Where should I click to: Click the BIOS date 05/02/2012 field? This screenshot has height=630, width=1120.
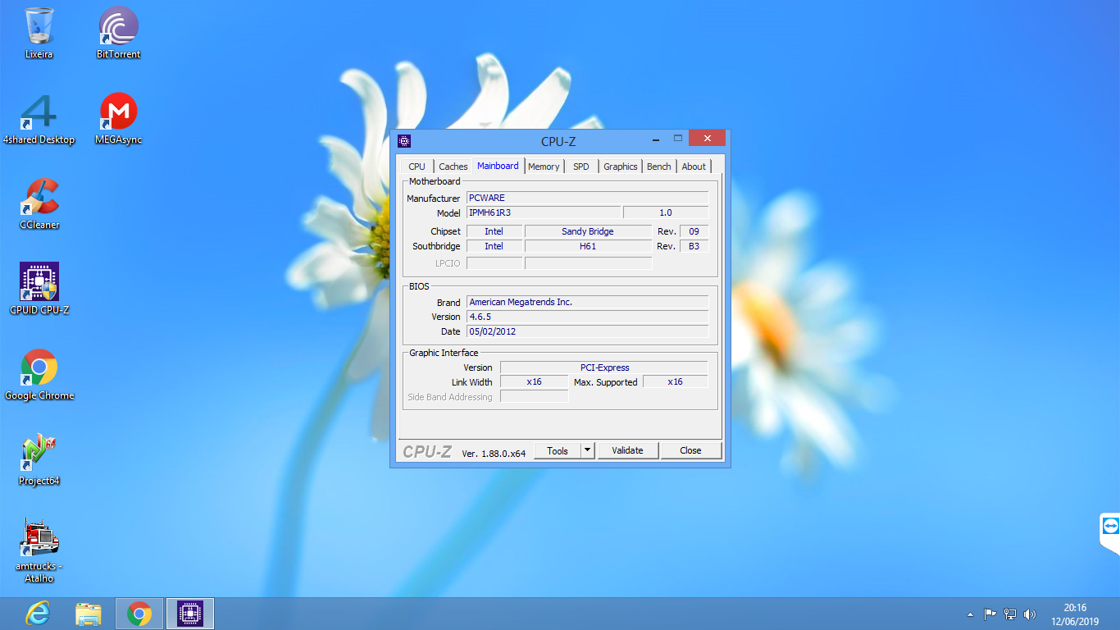pos(587,331)
